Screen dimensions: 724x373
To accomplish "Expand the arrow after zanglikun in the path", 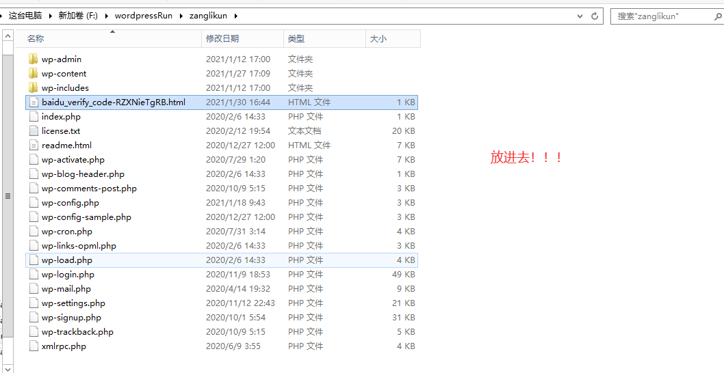I will tap(235, 16).
